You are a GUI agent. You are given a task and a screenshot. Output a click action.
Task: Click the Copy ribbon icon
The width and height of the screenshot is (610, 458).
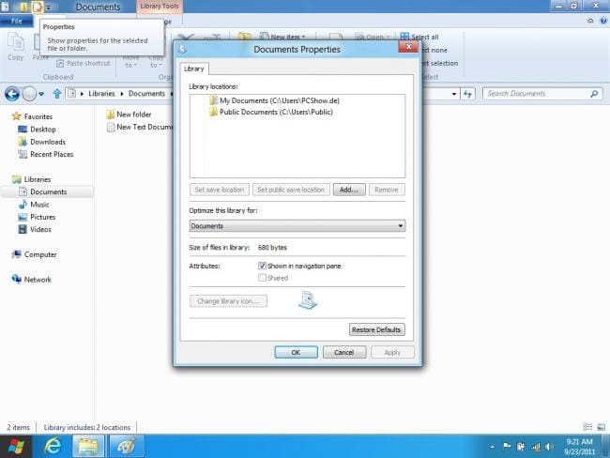[x=16, y=47]
